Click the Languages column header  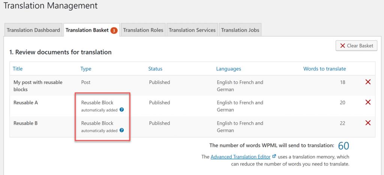228,69
